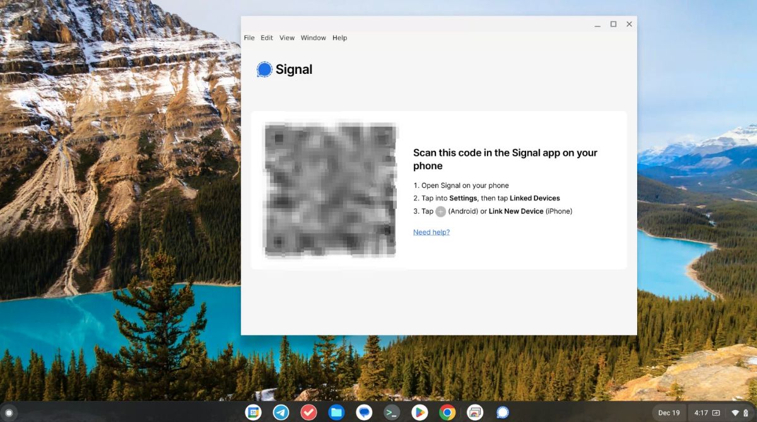This screenshot has width=757, height=422.
Task: Open the Files app on the shelf
Action: tap(336, 413)
